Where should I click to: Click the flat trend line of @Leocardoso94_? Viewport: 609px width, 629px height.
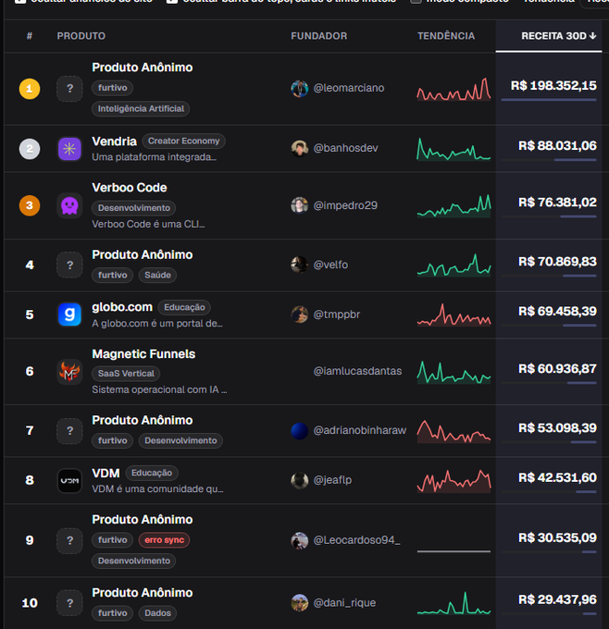tap(454, 551)
